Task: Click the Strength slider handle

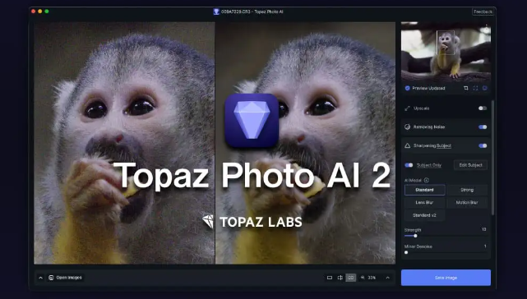Action: click(415, 236)
